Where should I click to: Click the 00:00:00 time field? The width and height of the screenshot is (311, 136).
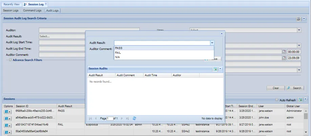294,52
